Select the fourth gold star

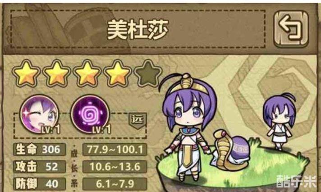[117, 73]
